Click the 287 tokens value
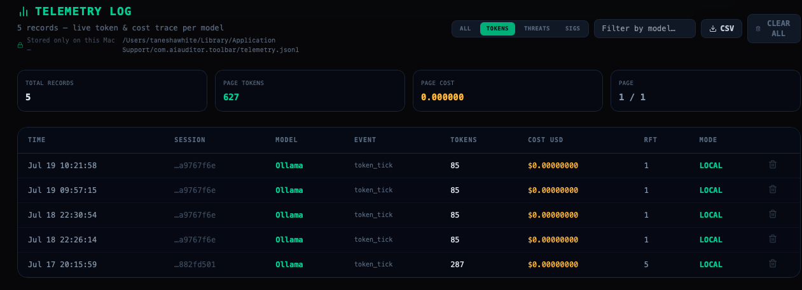802x290 pixels. 457,264
